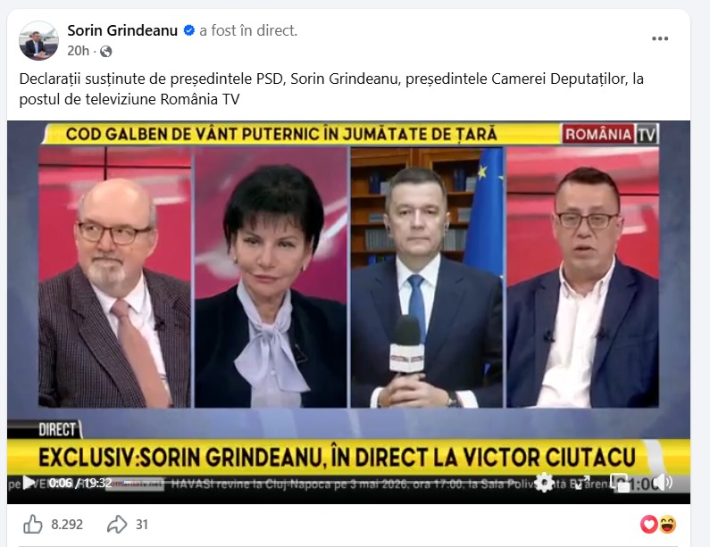The height and width of the screenshot is (547, 710).
Task: Click the video frame center
Action: click(348, 312)
